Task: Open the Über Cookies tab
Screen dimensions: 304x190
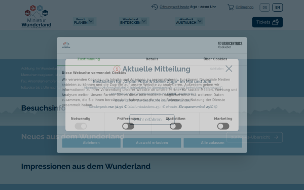Action: [215, 59]
